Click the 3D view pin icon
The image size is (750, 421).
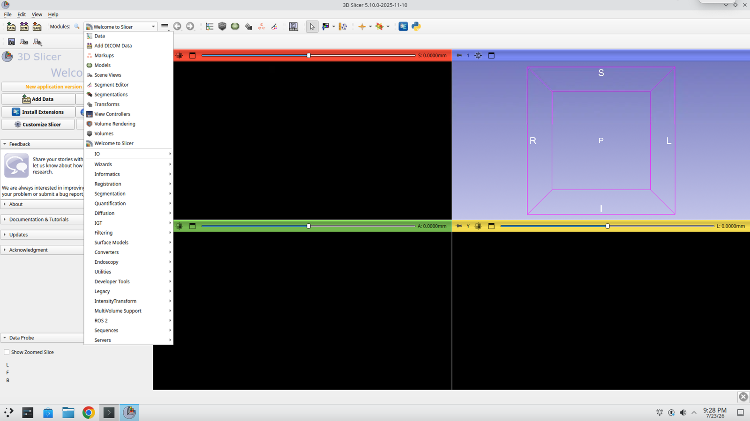point(459,55)
